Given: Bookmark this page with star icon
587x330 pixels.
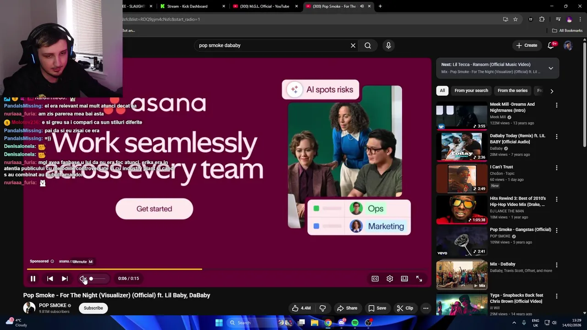Looking at the screenshot, I should tap(515, 19).
